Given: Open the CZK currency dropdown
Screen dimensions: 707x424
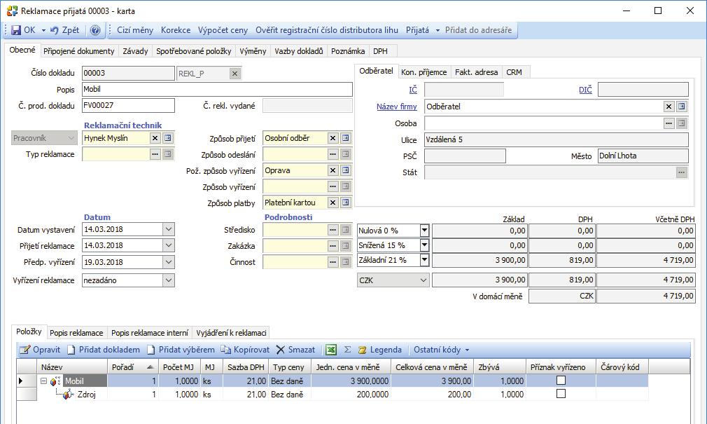Looking at the screenshot, I should 423,280.
